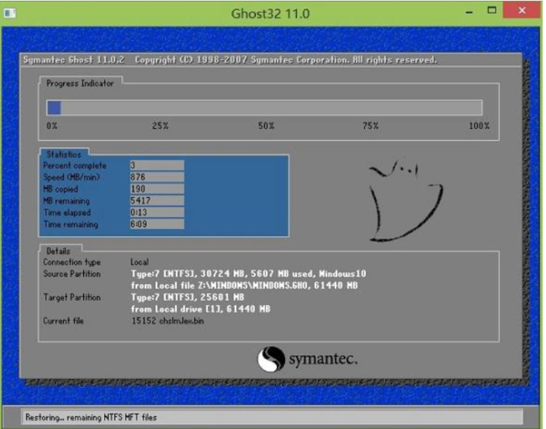Click the Current file name entry
546x429 pixels.
(168, 321)
